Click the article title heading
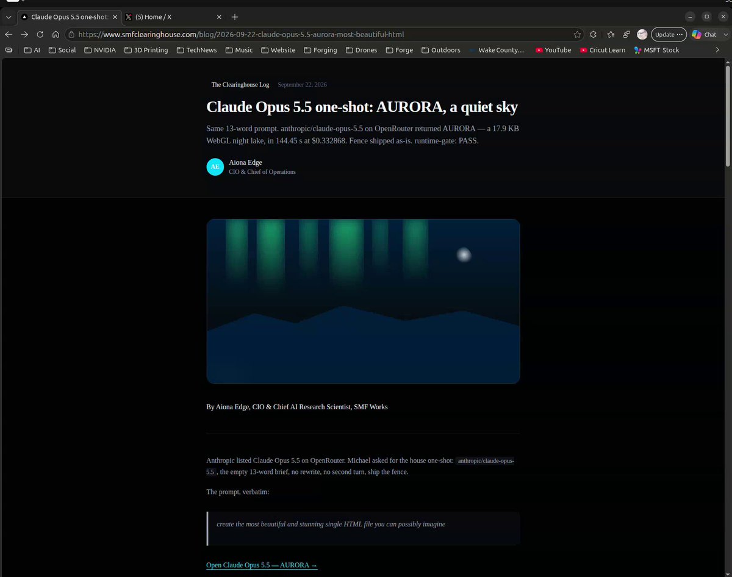 [362, 107]
